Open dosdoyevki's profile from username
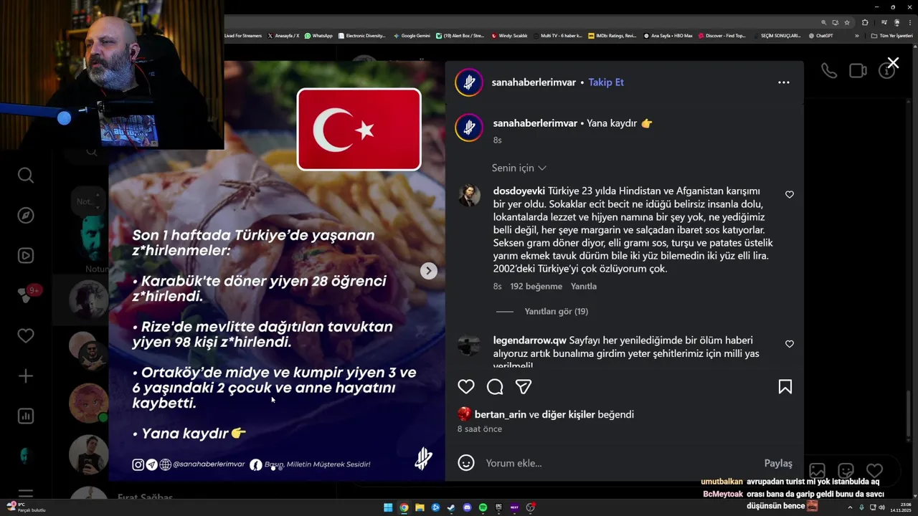Viewport: 918px width, 516px height. [519, 191]
